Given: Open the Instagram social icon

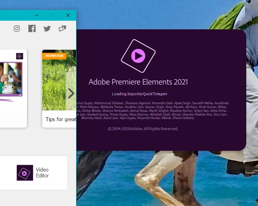Looking at the screenshot, I should click(17, 29).
